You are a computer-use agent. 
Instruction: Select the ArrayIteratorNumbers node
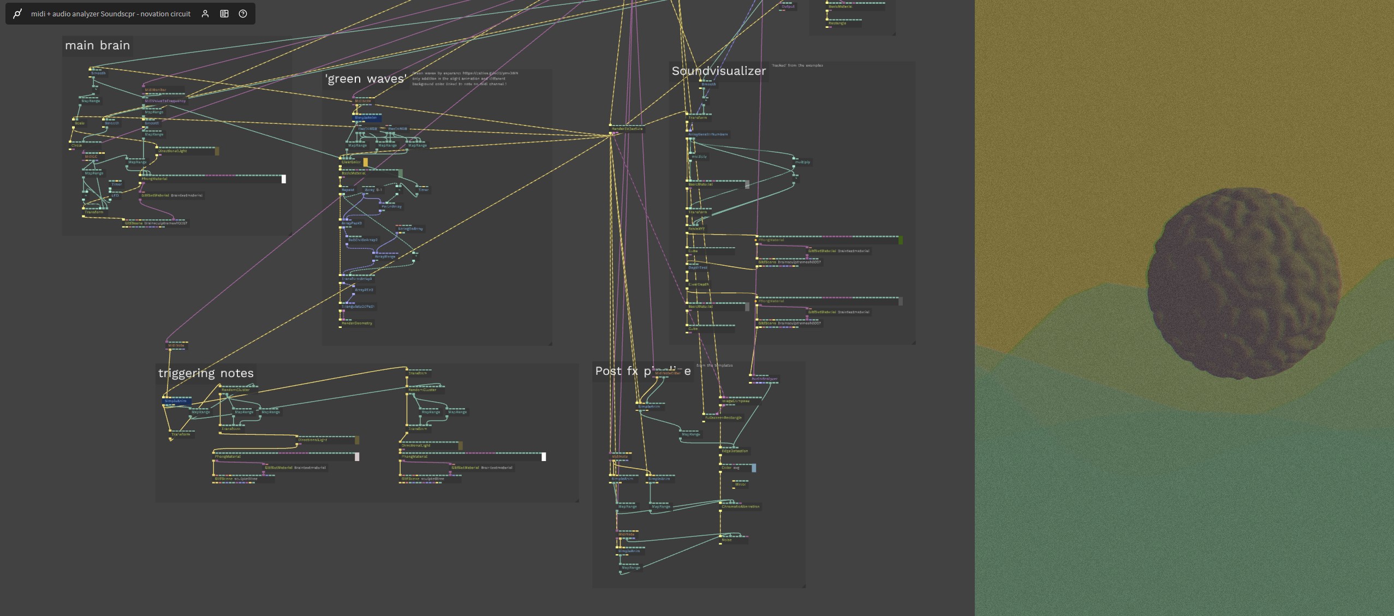[x=707, y=134]
